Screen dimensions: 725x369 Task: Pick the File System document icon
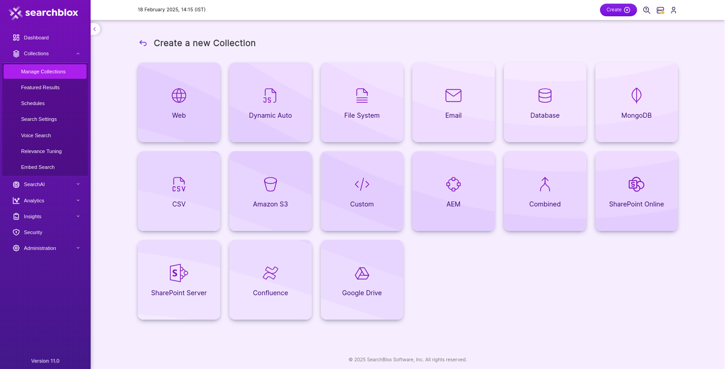click(x=362, y=96)
